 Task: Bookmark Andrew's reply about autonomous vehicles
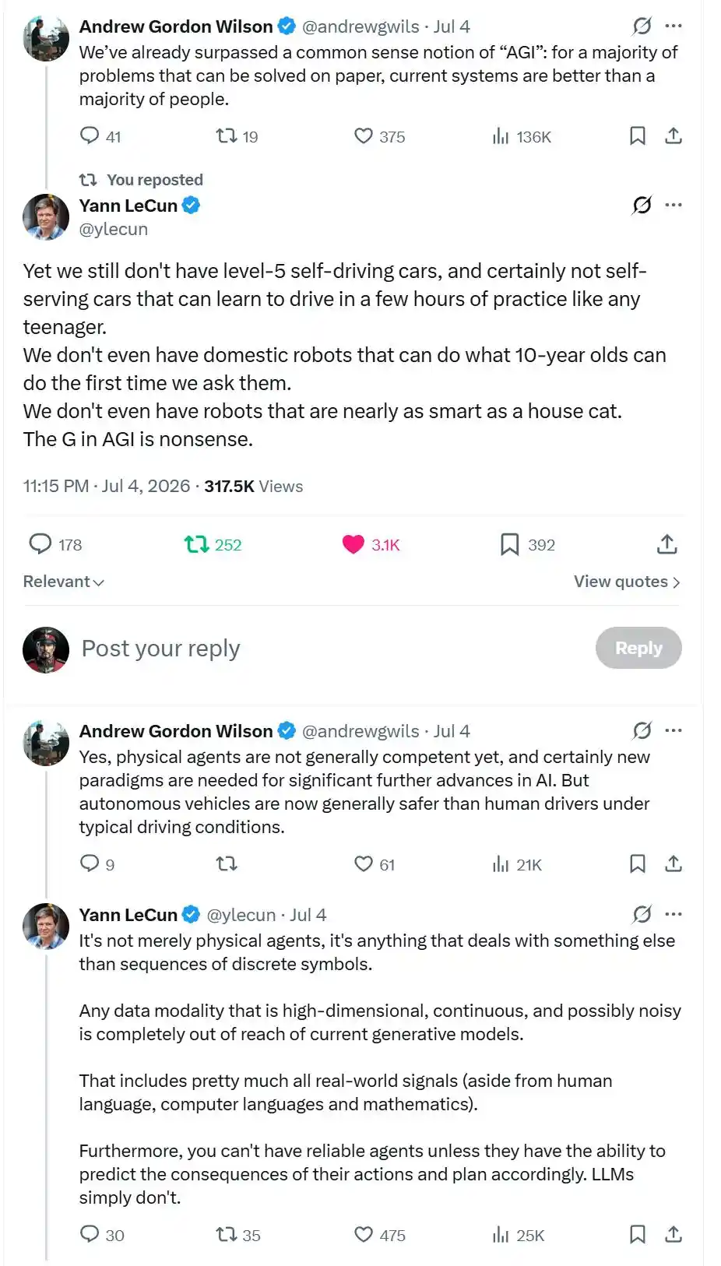click(x=637, y=863)
